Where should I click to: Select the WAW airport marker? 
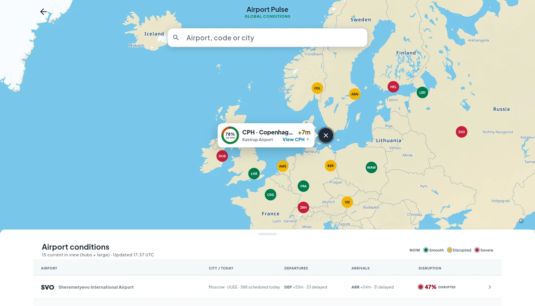371,168
